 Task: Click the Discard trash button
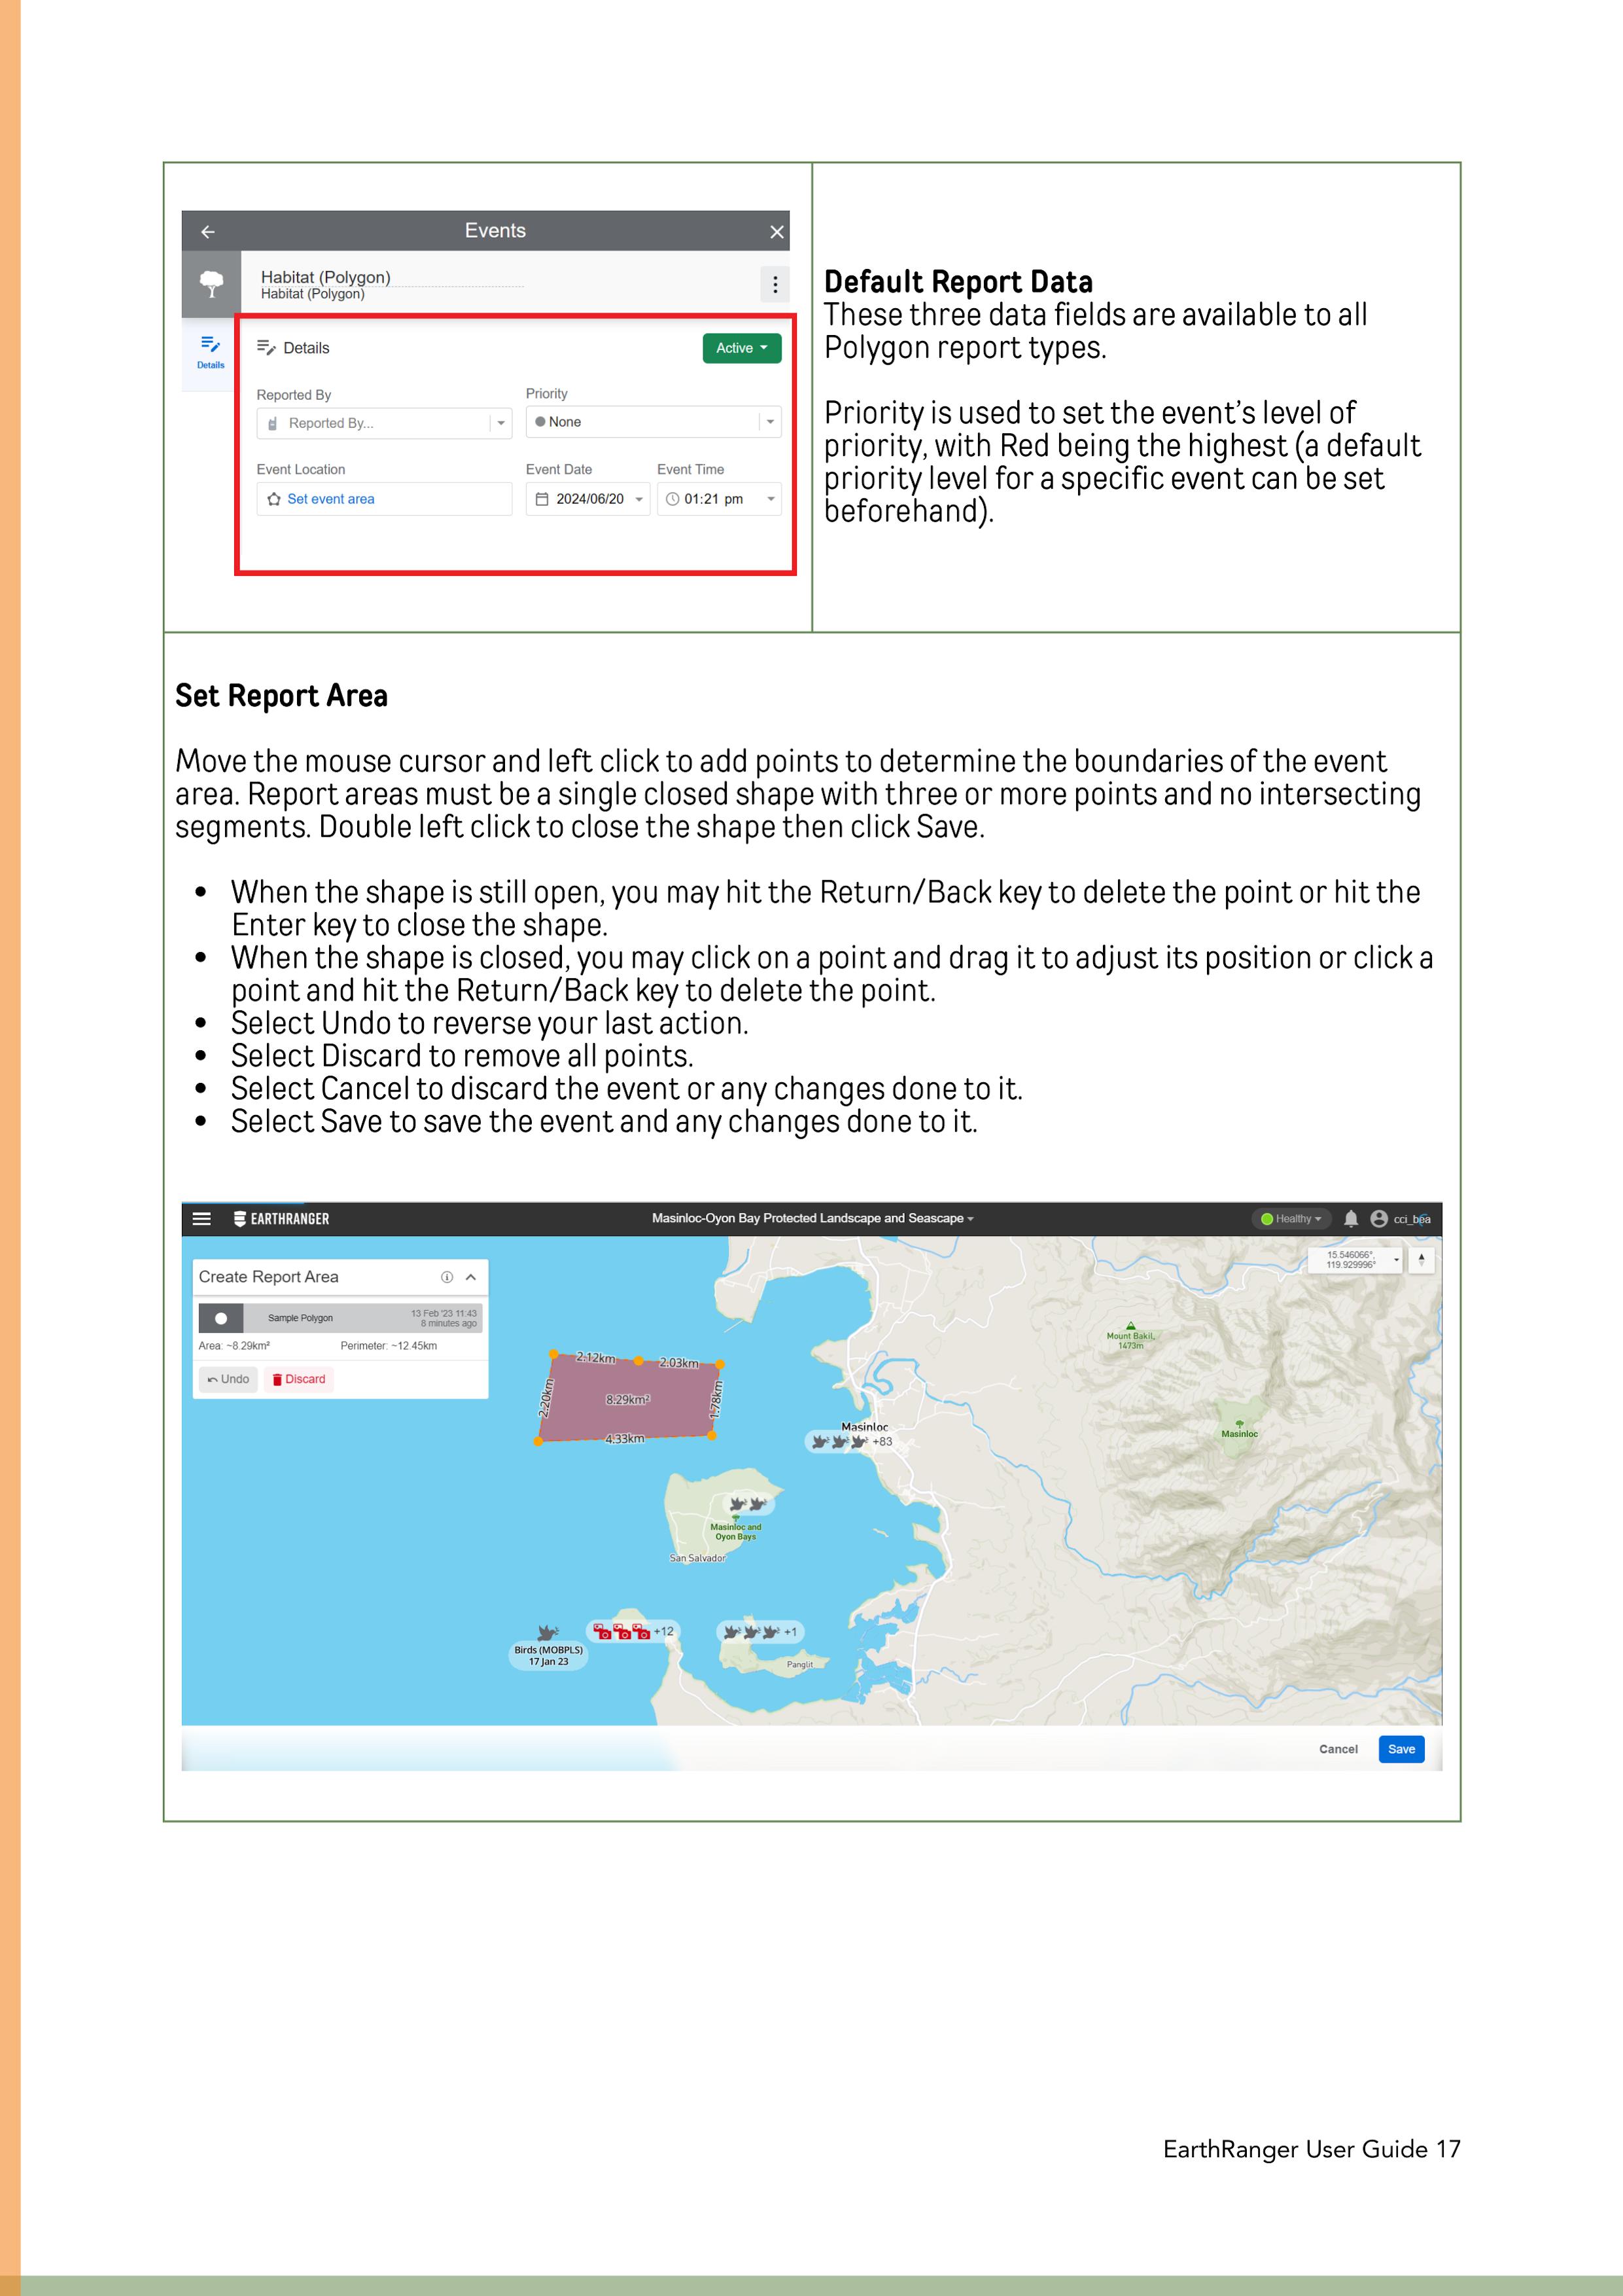point(299,1379)
